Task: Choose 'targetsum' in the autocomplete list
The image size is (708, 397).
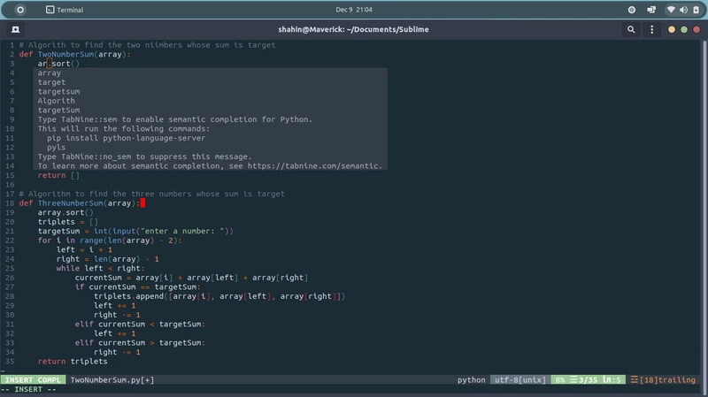Action: point(58,92)
